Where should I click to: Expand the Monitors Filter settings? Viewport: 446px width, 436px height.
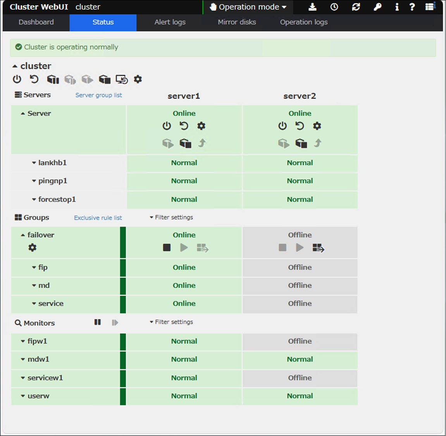tap(171, 322)
